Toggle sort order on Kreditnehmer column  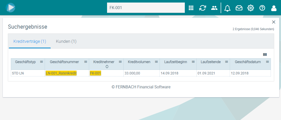pos(107,67)
